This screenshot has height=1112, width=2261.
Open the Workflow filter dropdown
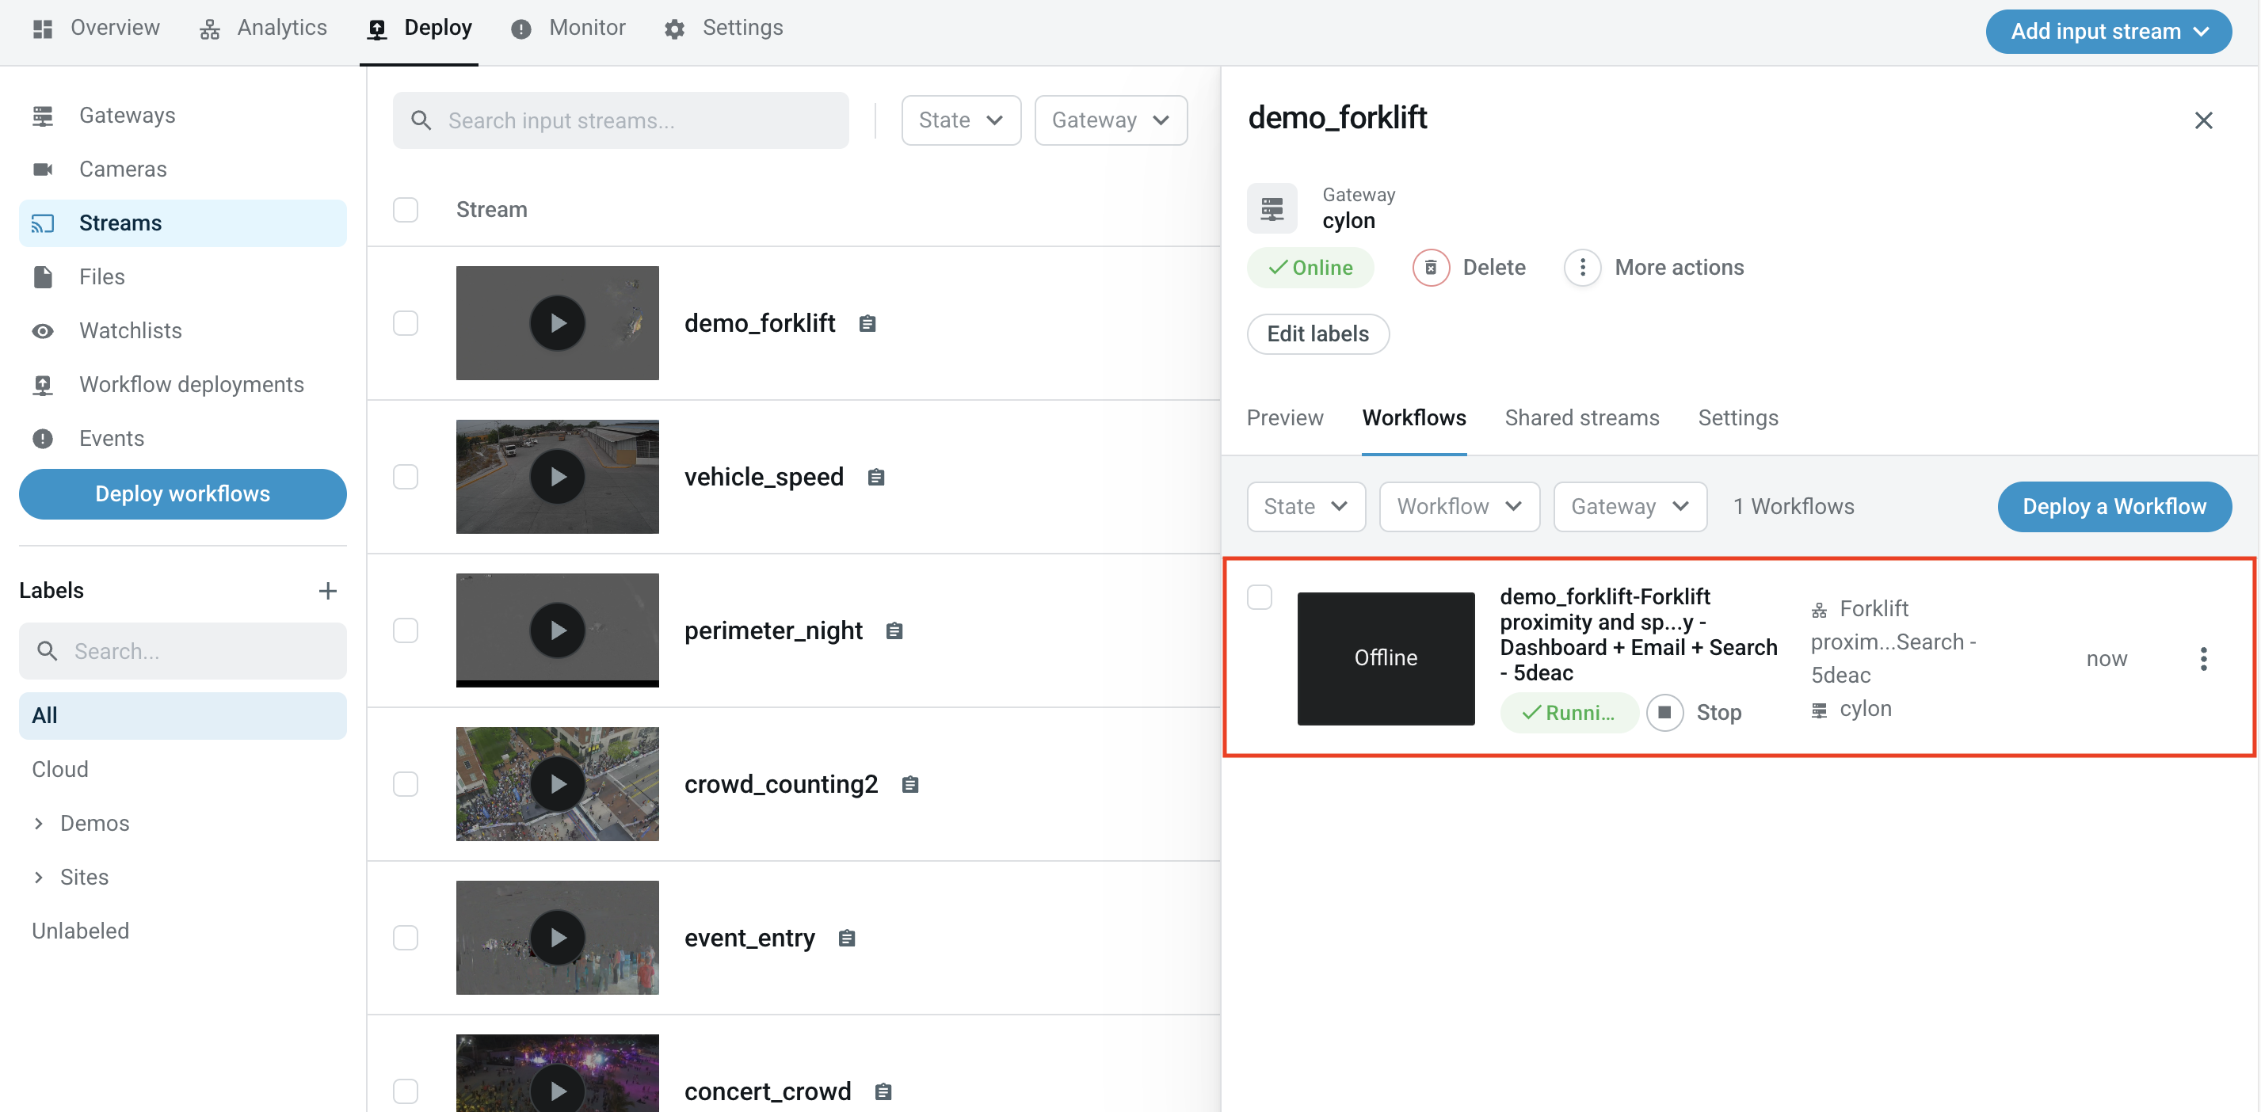[1458, 506]
